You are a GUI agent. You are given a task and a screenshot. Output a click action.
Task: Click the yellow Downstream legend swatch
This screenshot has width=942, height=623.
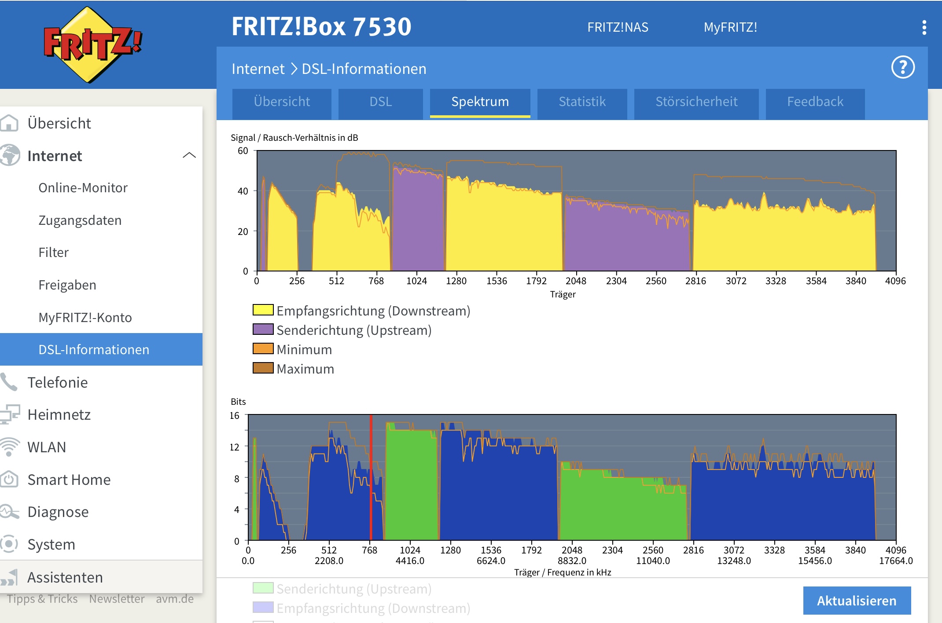pyautogui.click(x=263, y=310)
